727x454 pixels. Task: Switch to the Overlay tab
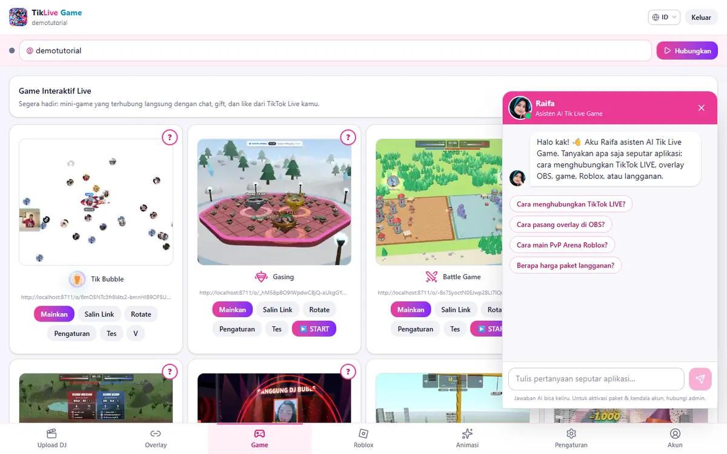tap(156, 439)
